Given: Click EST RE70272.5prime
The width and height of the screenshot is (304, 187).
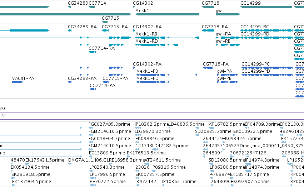Looking at the screenshot, I should coord(108,182).
